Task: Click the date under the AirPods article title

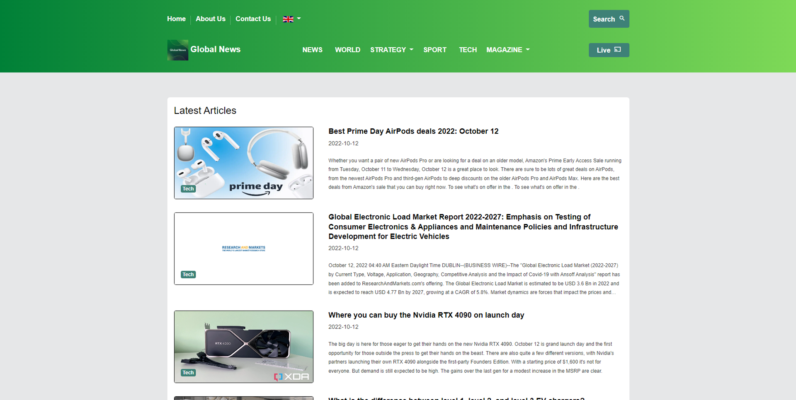Action: coord(343,143)
